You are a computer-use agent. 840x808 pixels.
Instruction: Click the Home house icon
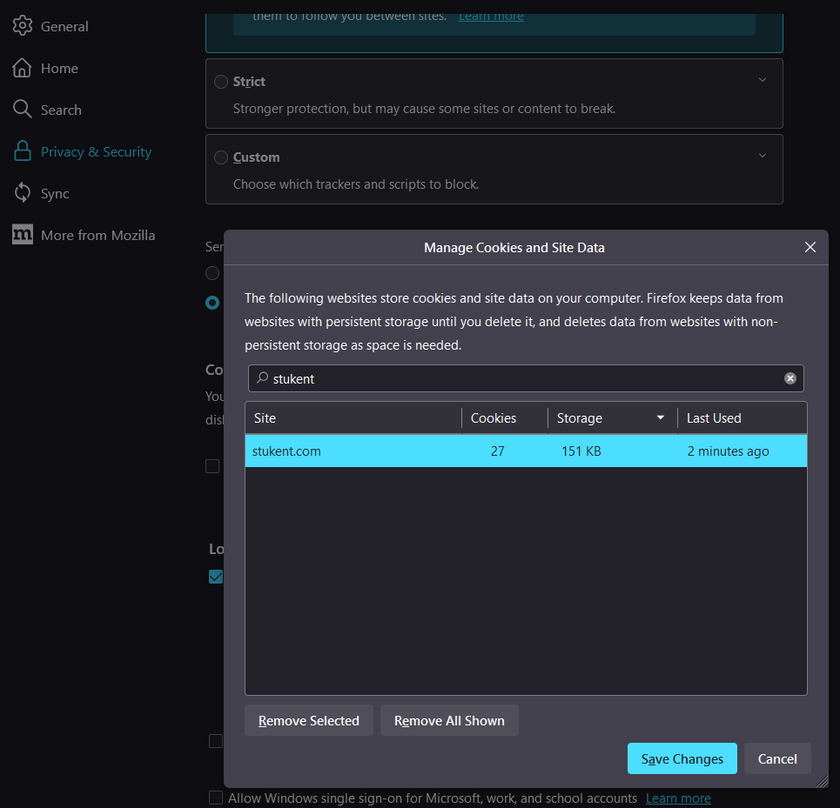tap(22, 68)
